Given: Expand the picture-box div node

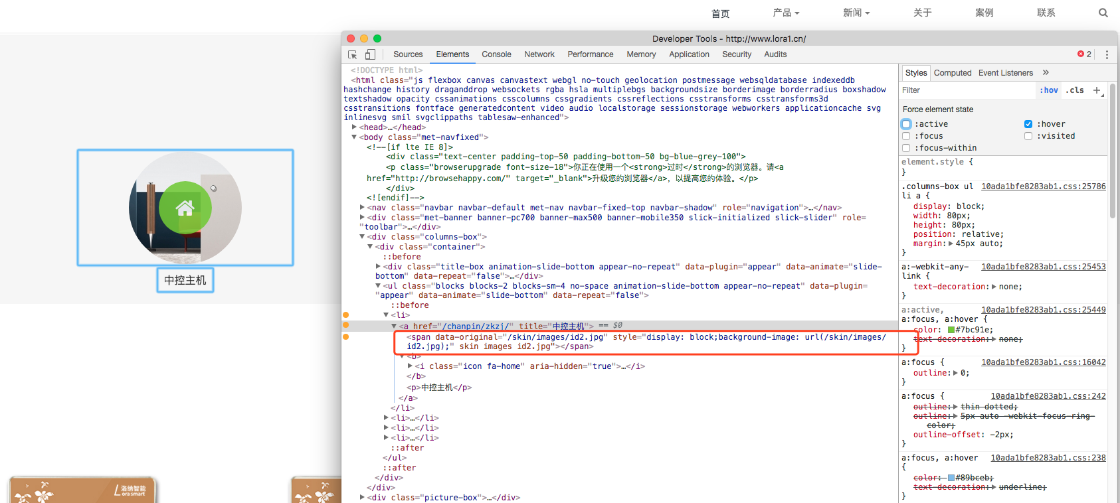Looking at the screenshot, I should click(x=363, y=497).
